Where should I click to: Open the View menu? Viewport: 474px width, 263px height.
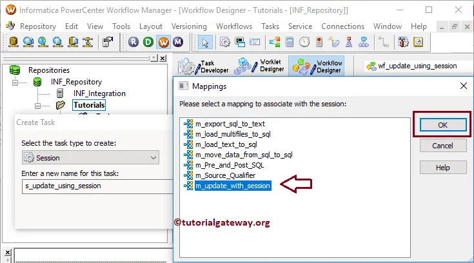pyautogui.click(x=95, y=26)
